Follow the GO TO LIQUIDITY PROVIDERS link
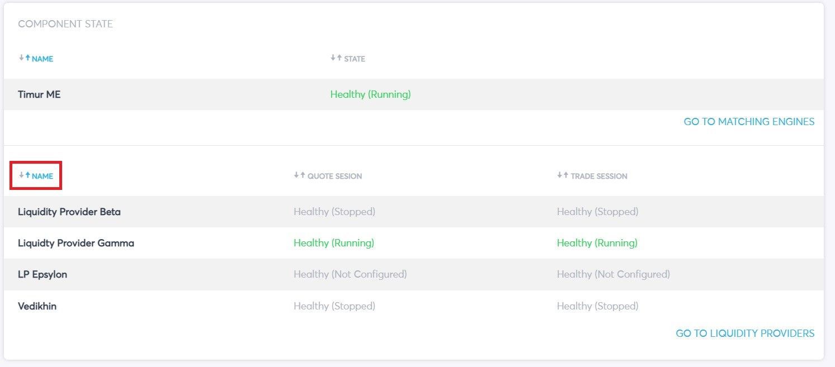The width and height of the screenshot is (835, 367). (x=745, y=333)
